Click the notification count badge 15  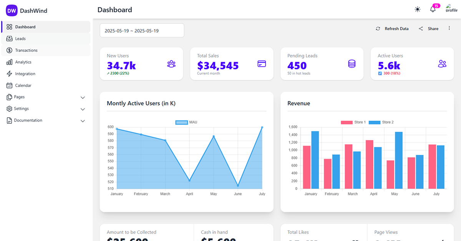coord(436,6)
